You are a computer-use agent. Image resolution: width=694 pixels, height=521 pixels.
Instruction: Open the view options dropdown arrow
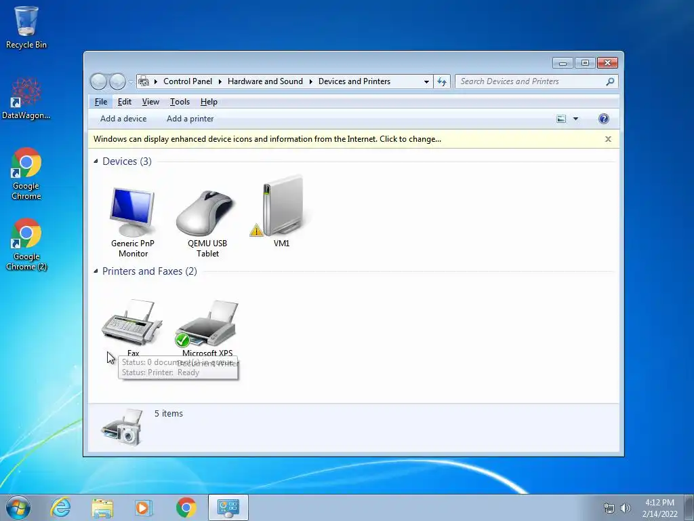tap(575, 119)
